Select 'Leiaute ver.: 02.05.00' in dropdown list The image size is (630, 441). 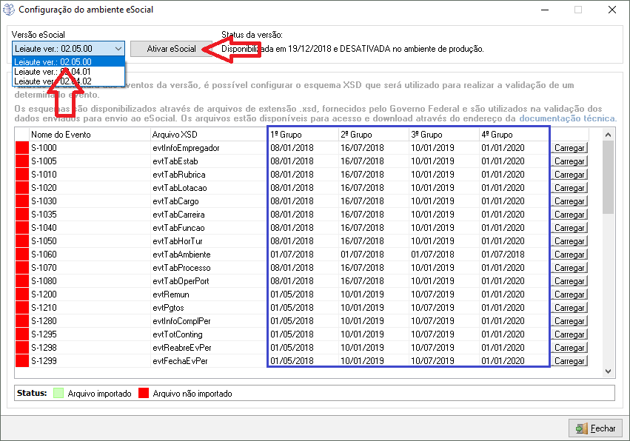[x=68, y=61]
